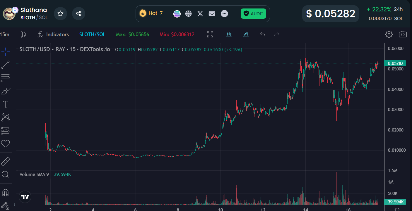Click the Min: $0.006312 label
The image size is (412, 211).
tap(177, 34)
